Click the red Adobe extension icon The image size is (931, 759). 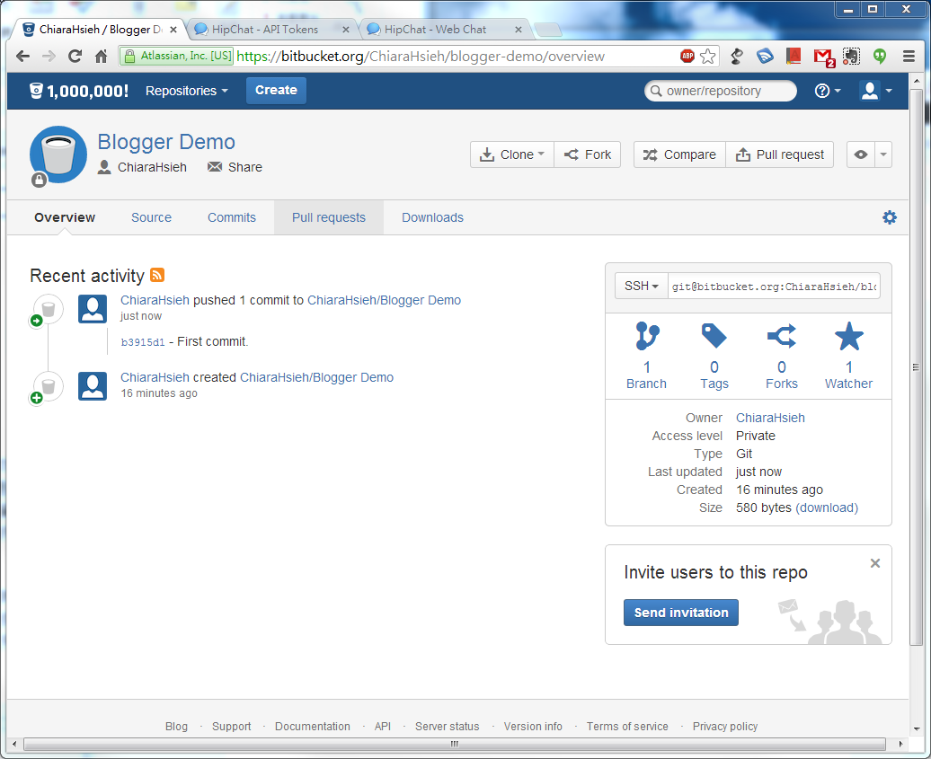[x=794, y=57]
